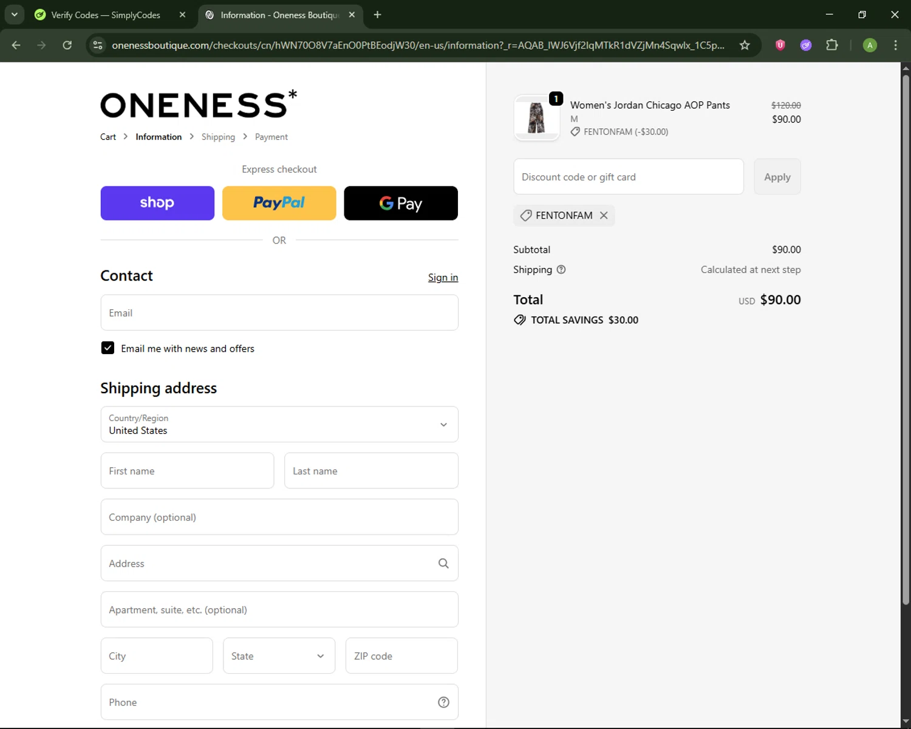Pay with Shop Pay button
This screenshot has width=911, height=729.
[157, 203]
